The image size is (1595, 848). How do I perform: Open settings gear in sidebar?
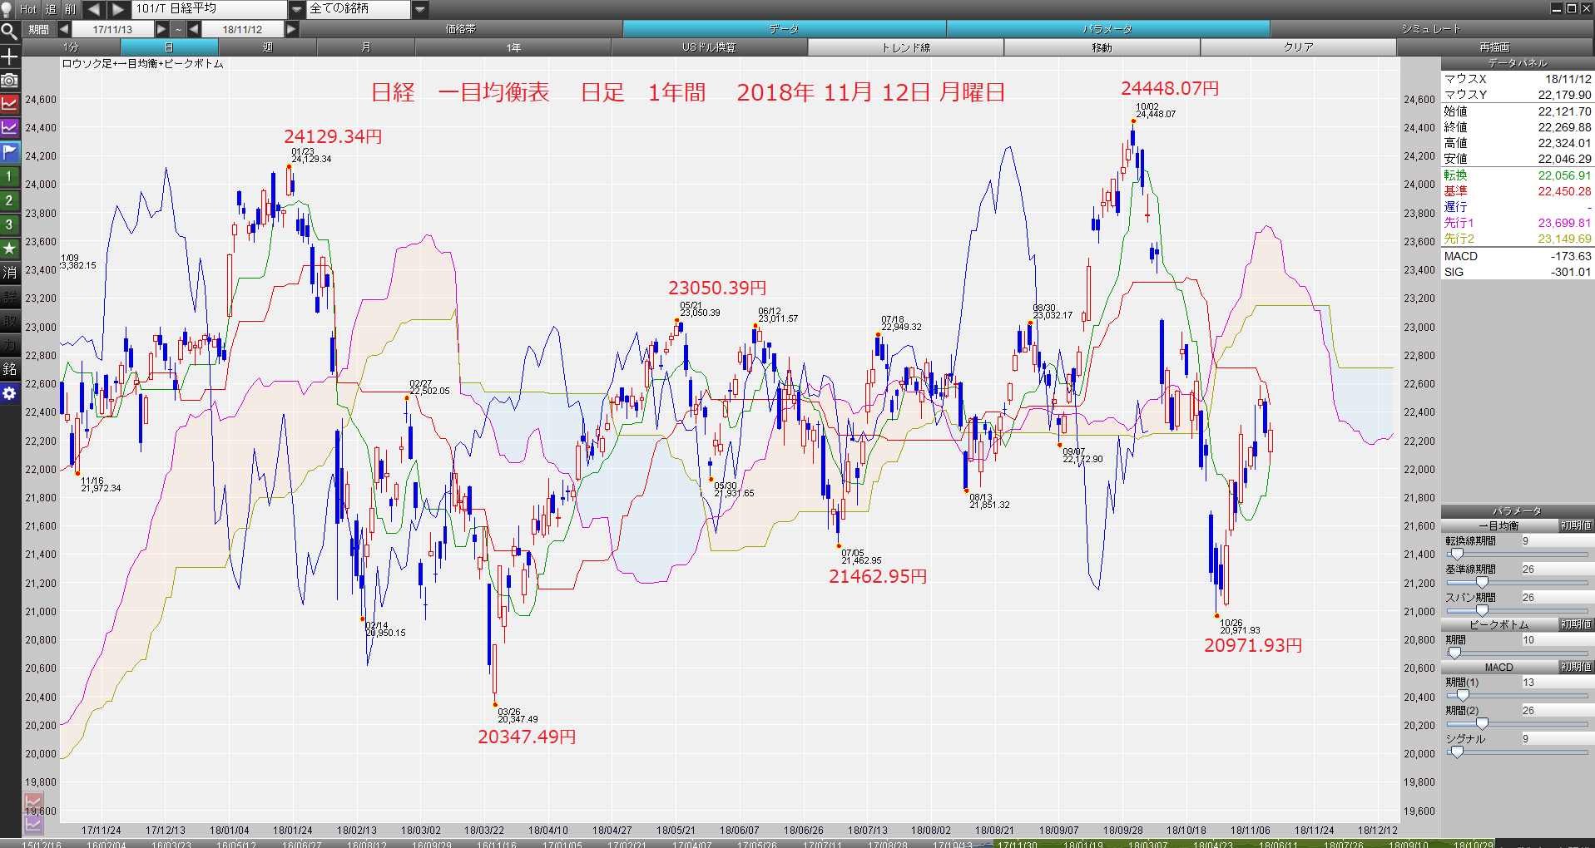pos(9,393)
